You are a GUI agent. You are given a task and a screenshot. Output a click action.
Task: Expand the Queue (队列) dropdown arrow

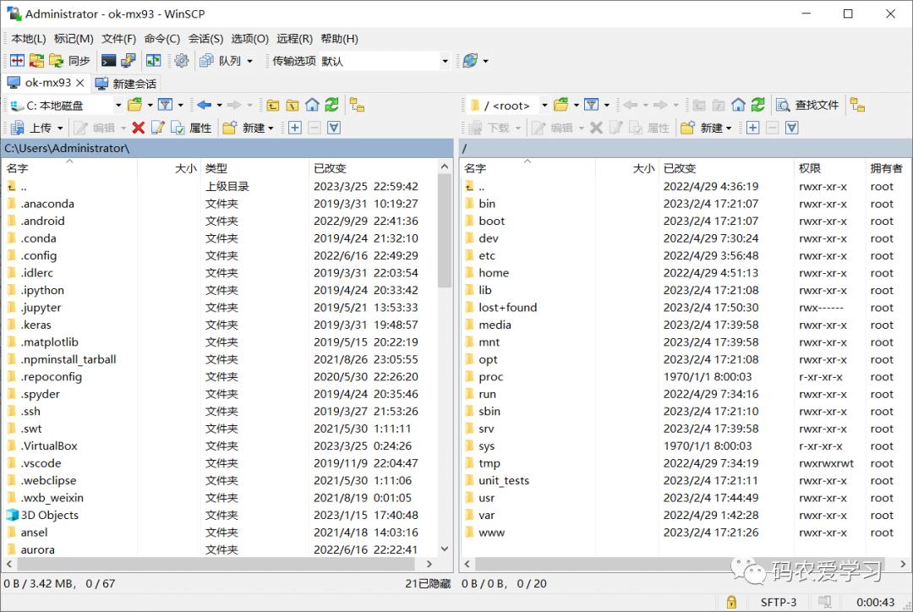coord(249,61)
